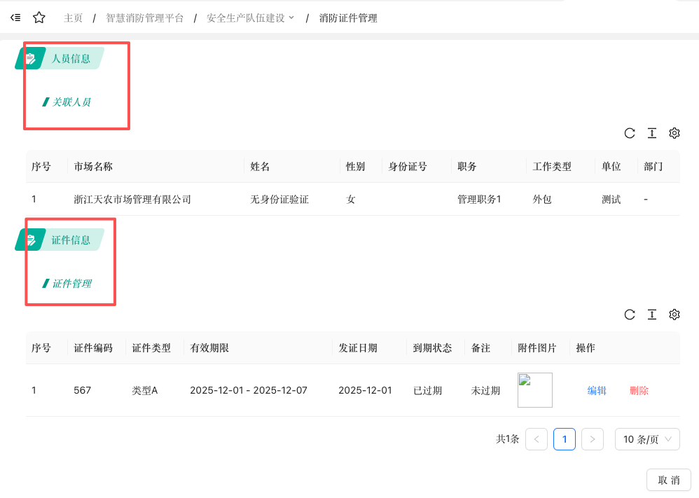
Task: Go to 主页 breadcrumb
Action: [x=73, y=18]
